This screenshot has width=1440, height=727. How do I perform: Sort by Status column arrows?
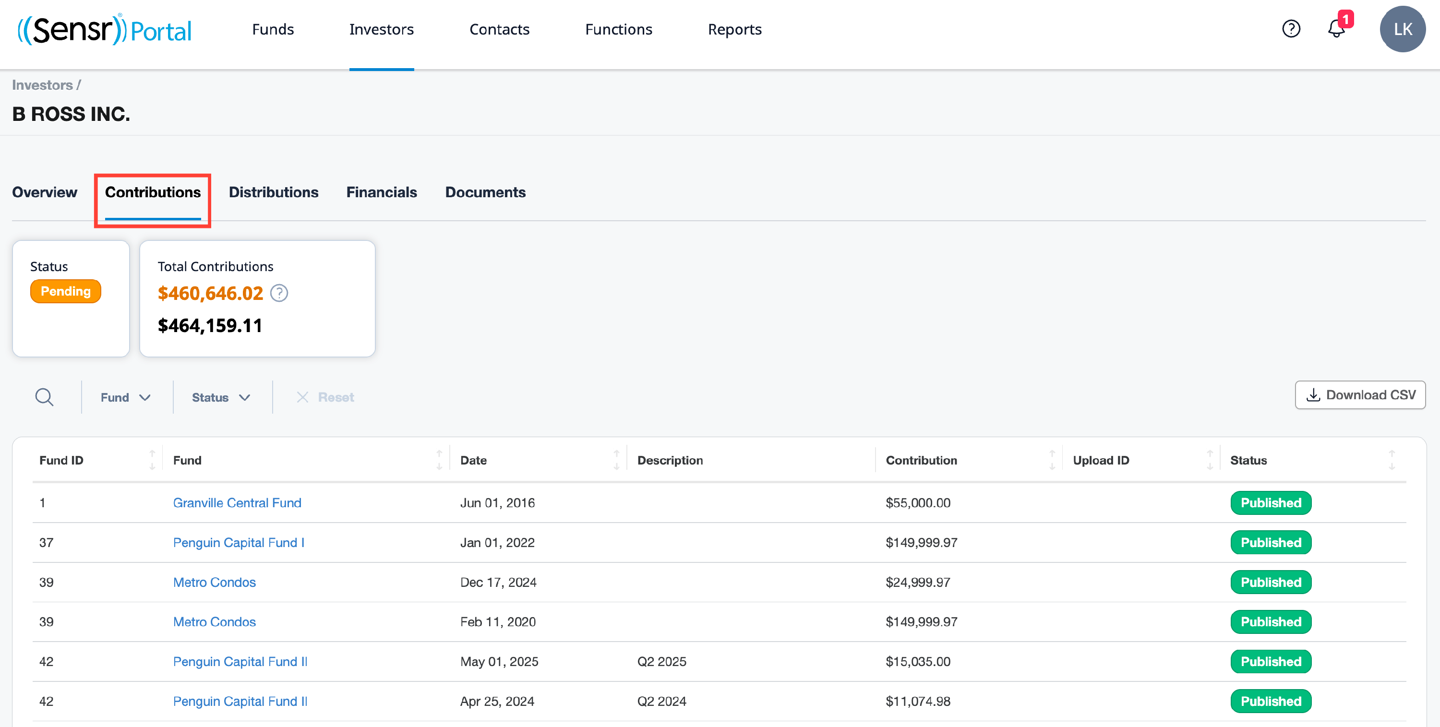pos(1392,460)
